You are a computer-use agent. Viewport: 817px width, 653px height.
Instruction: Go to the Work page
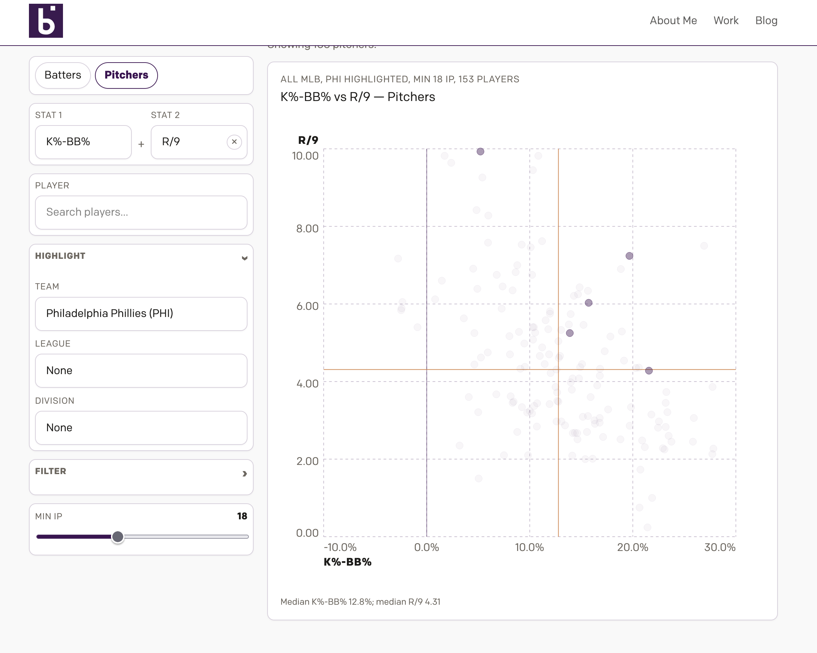[x=726, y=20]
